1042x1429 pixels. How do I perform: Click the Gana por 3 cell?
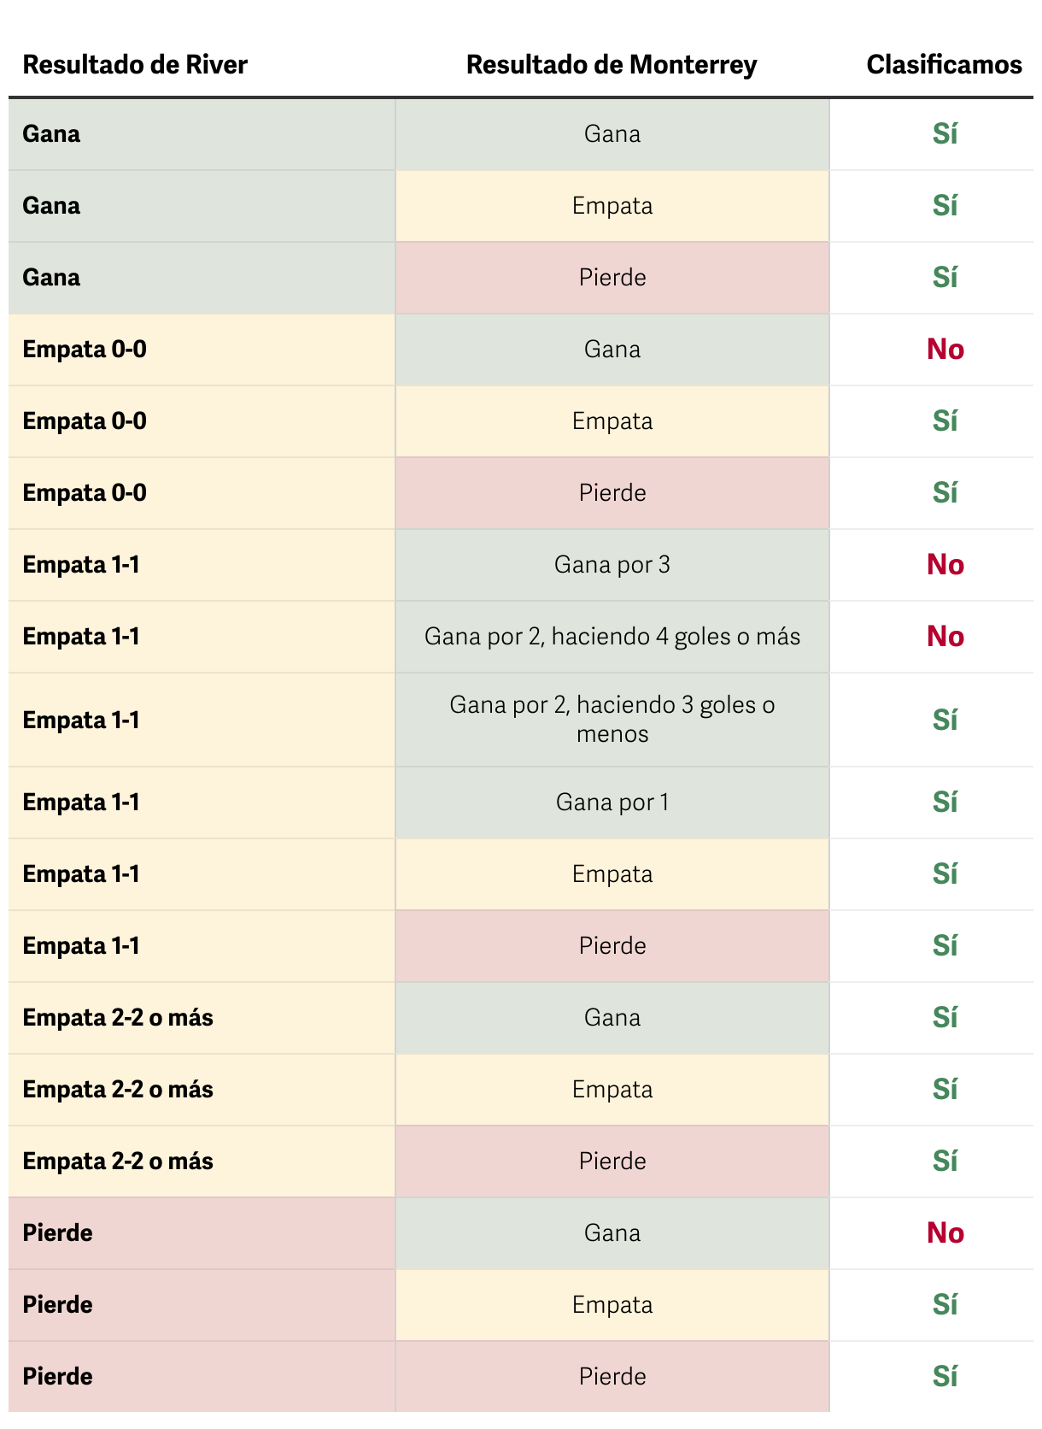pos(612,565)
